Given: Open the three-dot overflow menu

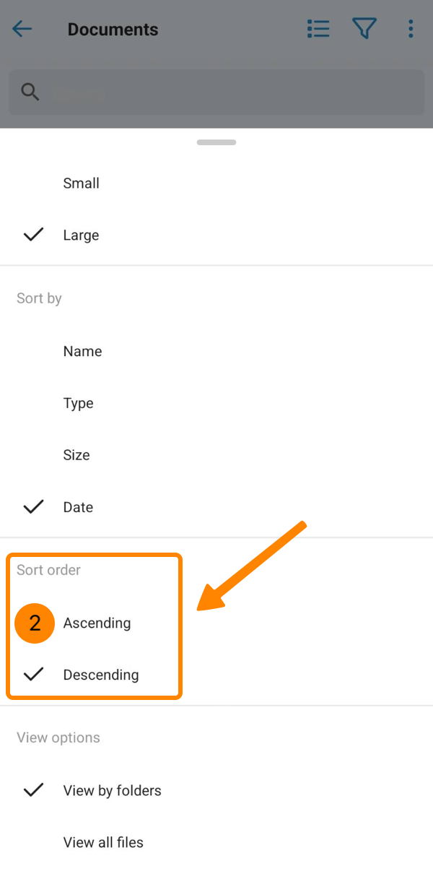Looking at the screenshot, I should 411,29.
